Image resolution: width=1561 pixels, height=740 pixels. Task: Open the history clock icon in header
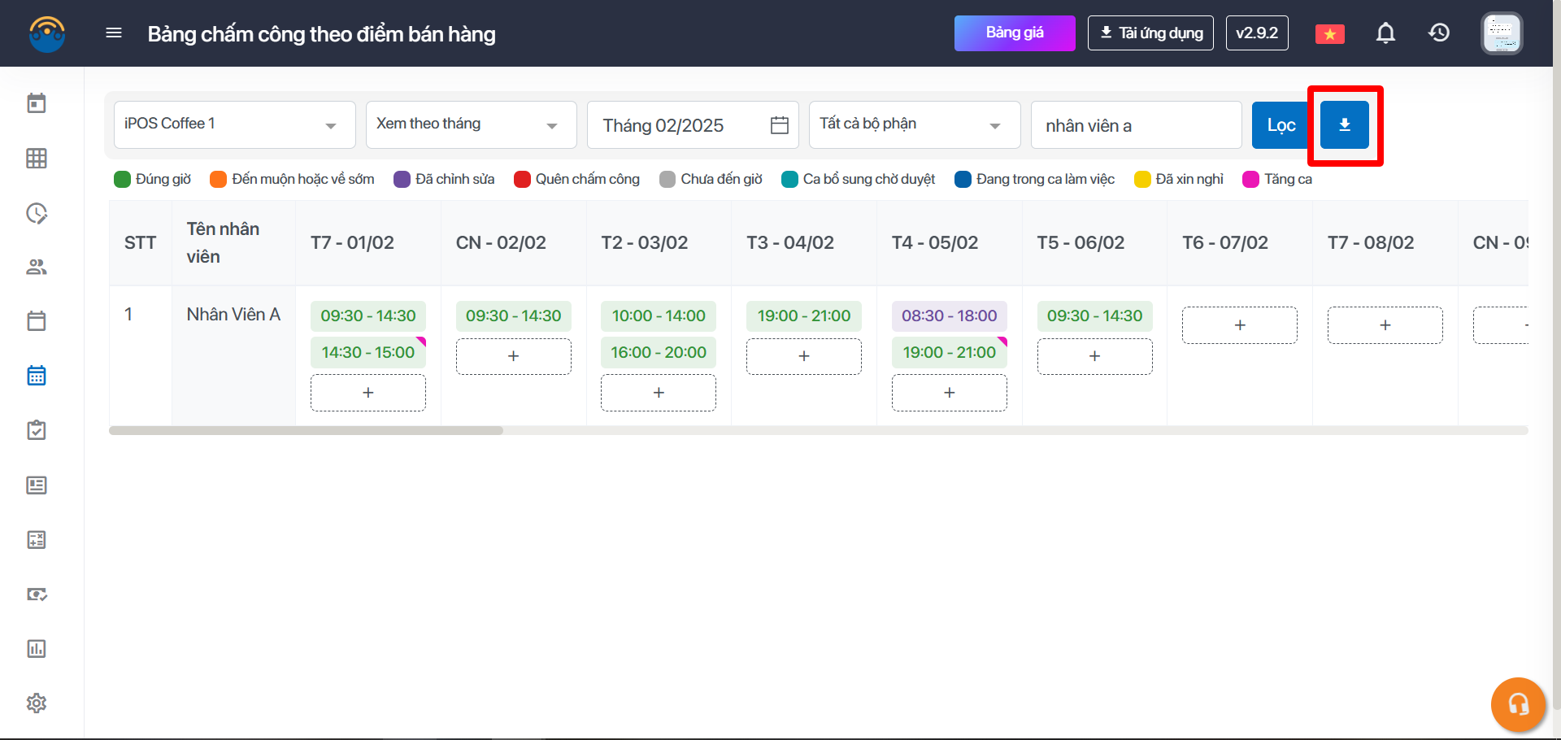[1439, 33]
